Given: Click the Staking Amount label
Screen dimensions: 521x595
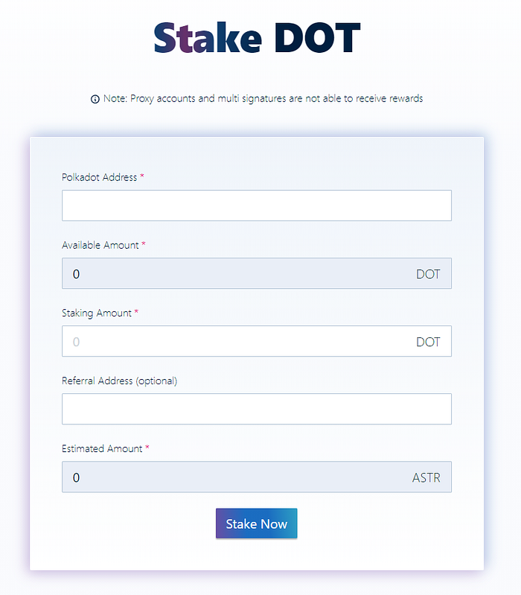Looking at the screenshot, I should [x=96, y=313].
